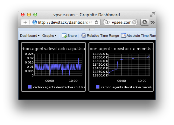Open the Graphs dropdown menu
The height and width of the screenshot is (125, 174).
tap(49, 36)
